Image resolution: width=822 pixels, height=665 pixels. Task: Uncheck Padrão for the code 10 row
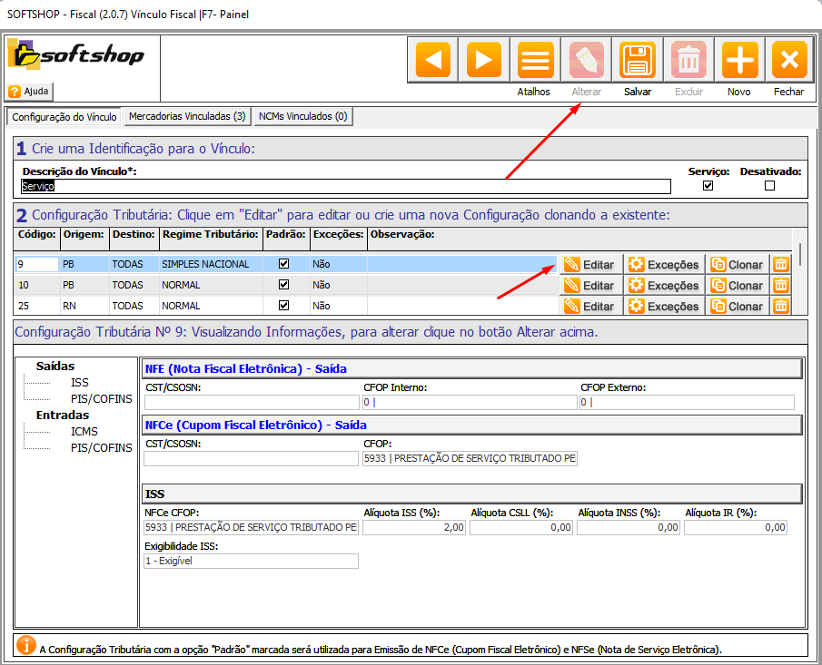pos(284,285)
